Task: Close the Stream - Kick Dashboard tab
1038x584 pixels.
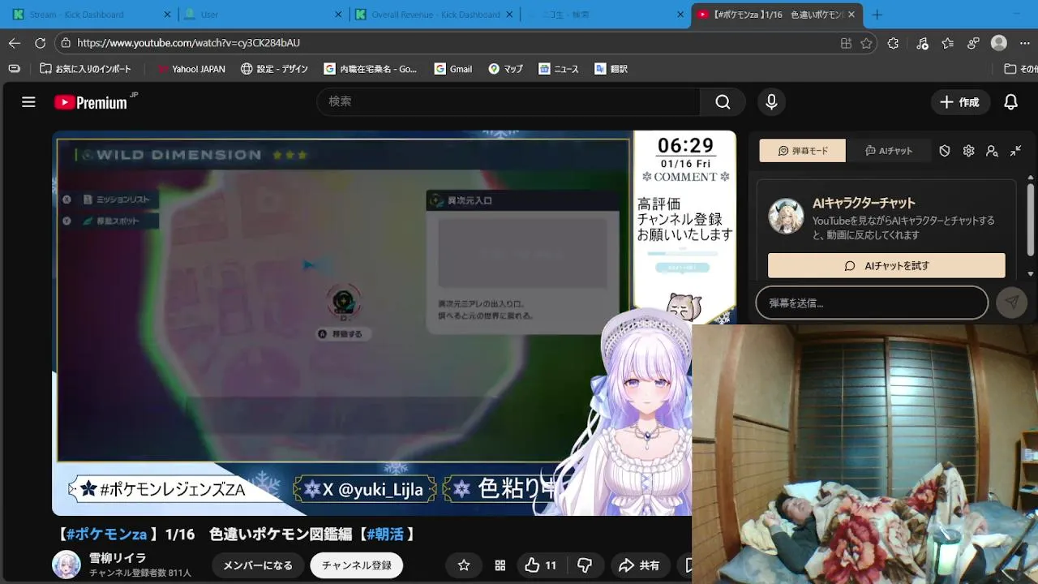Action: point(168,15)
